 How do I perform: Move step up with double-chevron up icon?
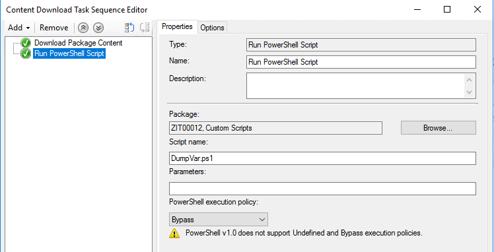click(x=83, y=28)
